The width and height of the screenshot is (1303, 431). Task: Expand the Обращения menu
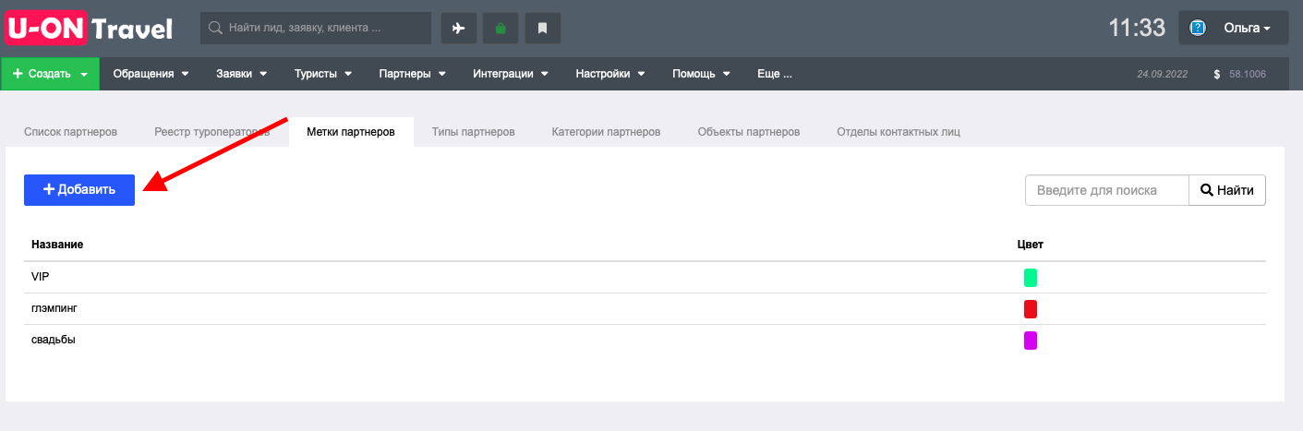click(151, 74)
